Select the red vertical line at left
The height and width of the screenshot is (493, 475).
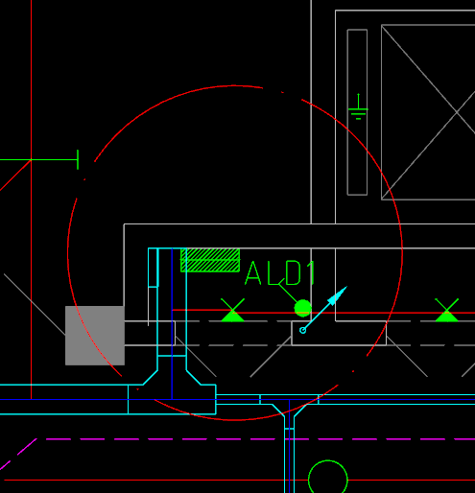[x=31, y=200]
